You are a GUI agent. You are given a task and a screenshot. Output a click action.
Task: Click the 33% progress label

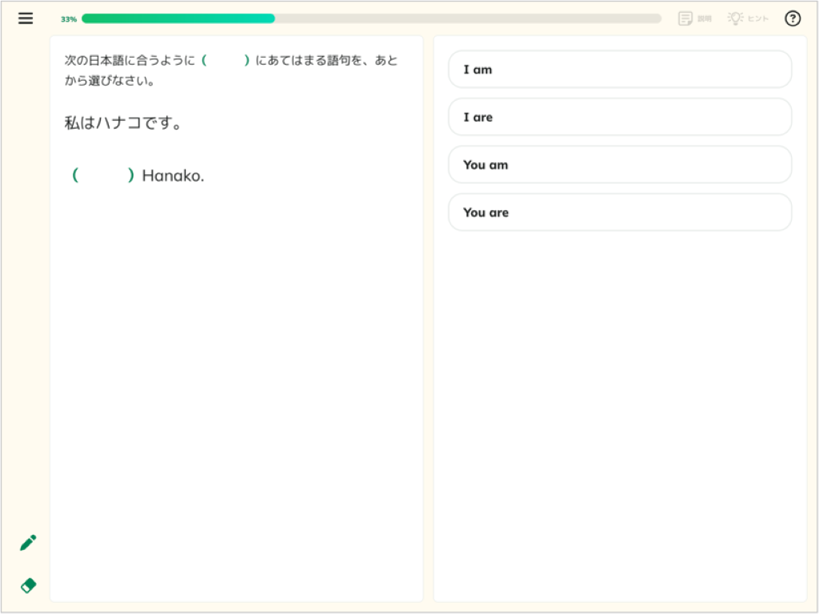point(69,19)
